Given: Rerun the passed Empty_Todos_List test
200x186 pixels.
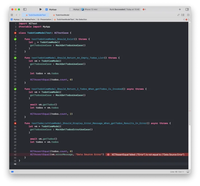Looking at the screenshot, I should click(x=15, y=58).
